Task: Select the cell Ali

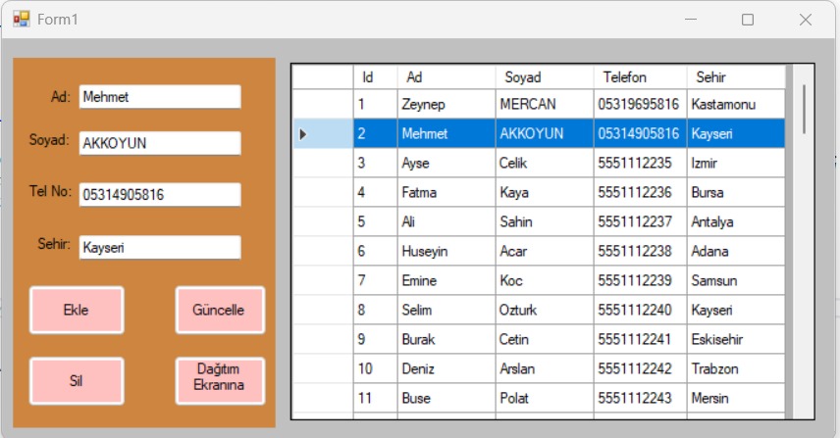Action: point(446,222)
